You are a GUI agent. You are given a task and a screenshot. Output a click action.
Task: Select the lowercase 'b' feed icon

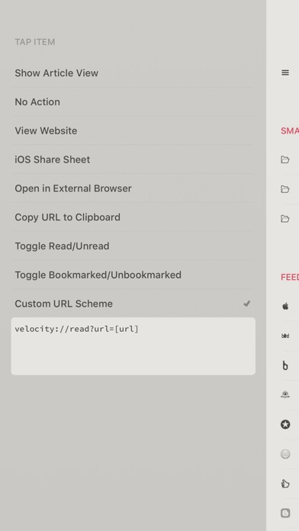pos(285,365)
